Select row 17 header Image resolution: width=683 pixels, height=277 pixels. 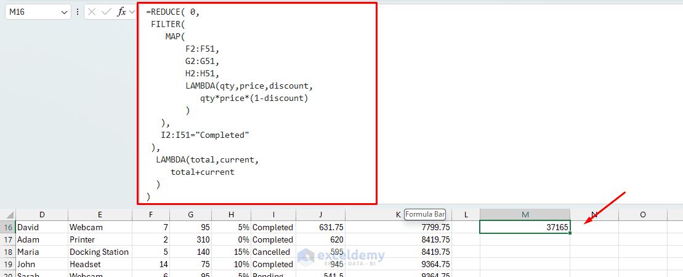8,239
